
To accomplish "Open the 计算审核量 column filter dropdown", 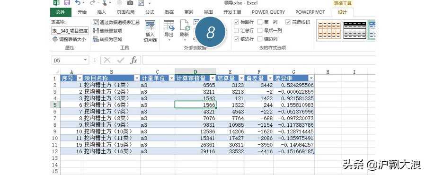I will coord(213,79).
